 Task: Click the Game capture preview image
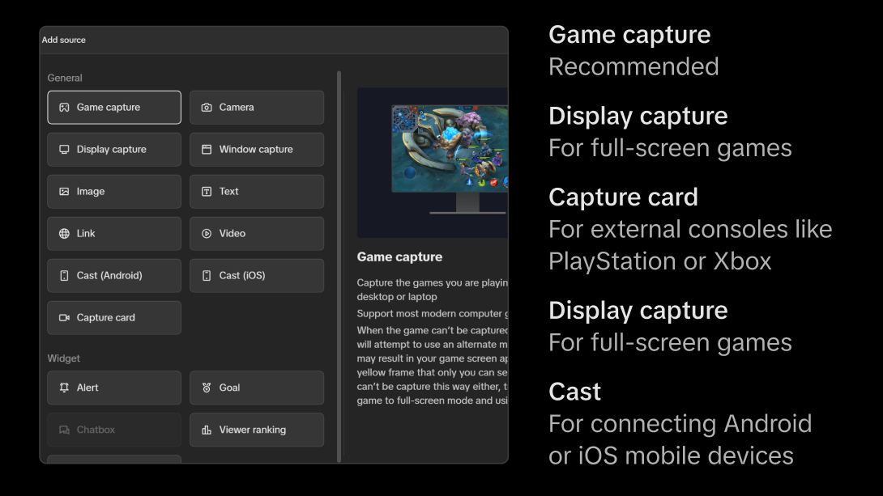(433, 162)
